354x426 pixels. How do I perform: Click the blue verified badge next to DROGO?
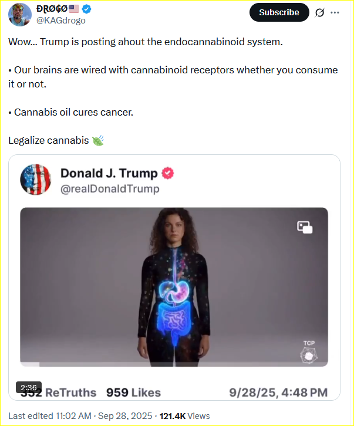click(x=87, y=9)
